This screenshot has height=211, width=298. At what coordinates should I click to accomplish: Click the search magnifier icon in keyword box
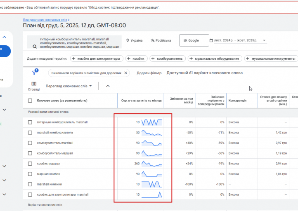click(x=35, y=47)
